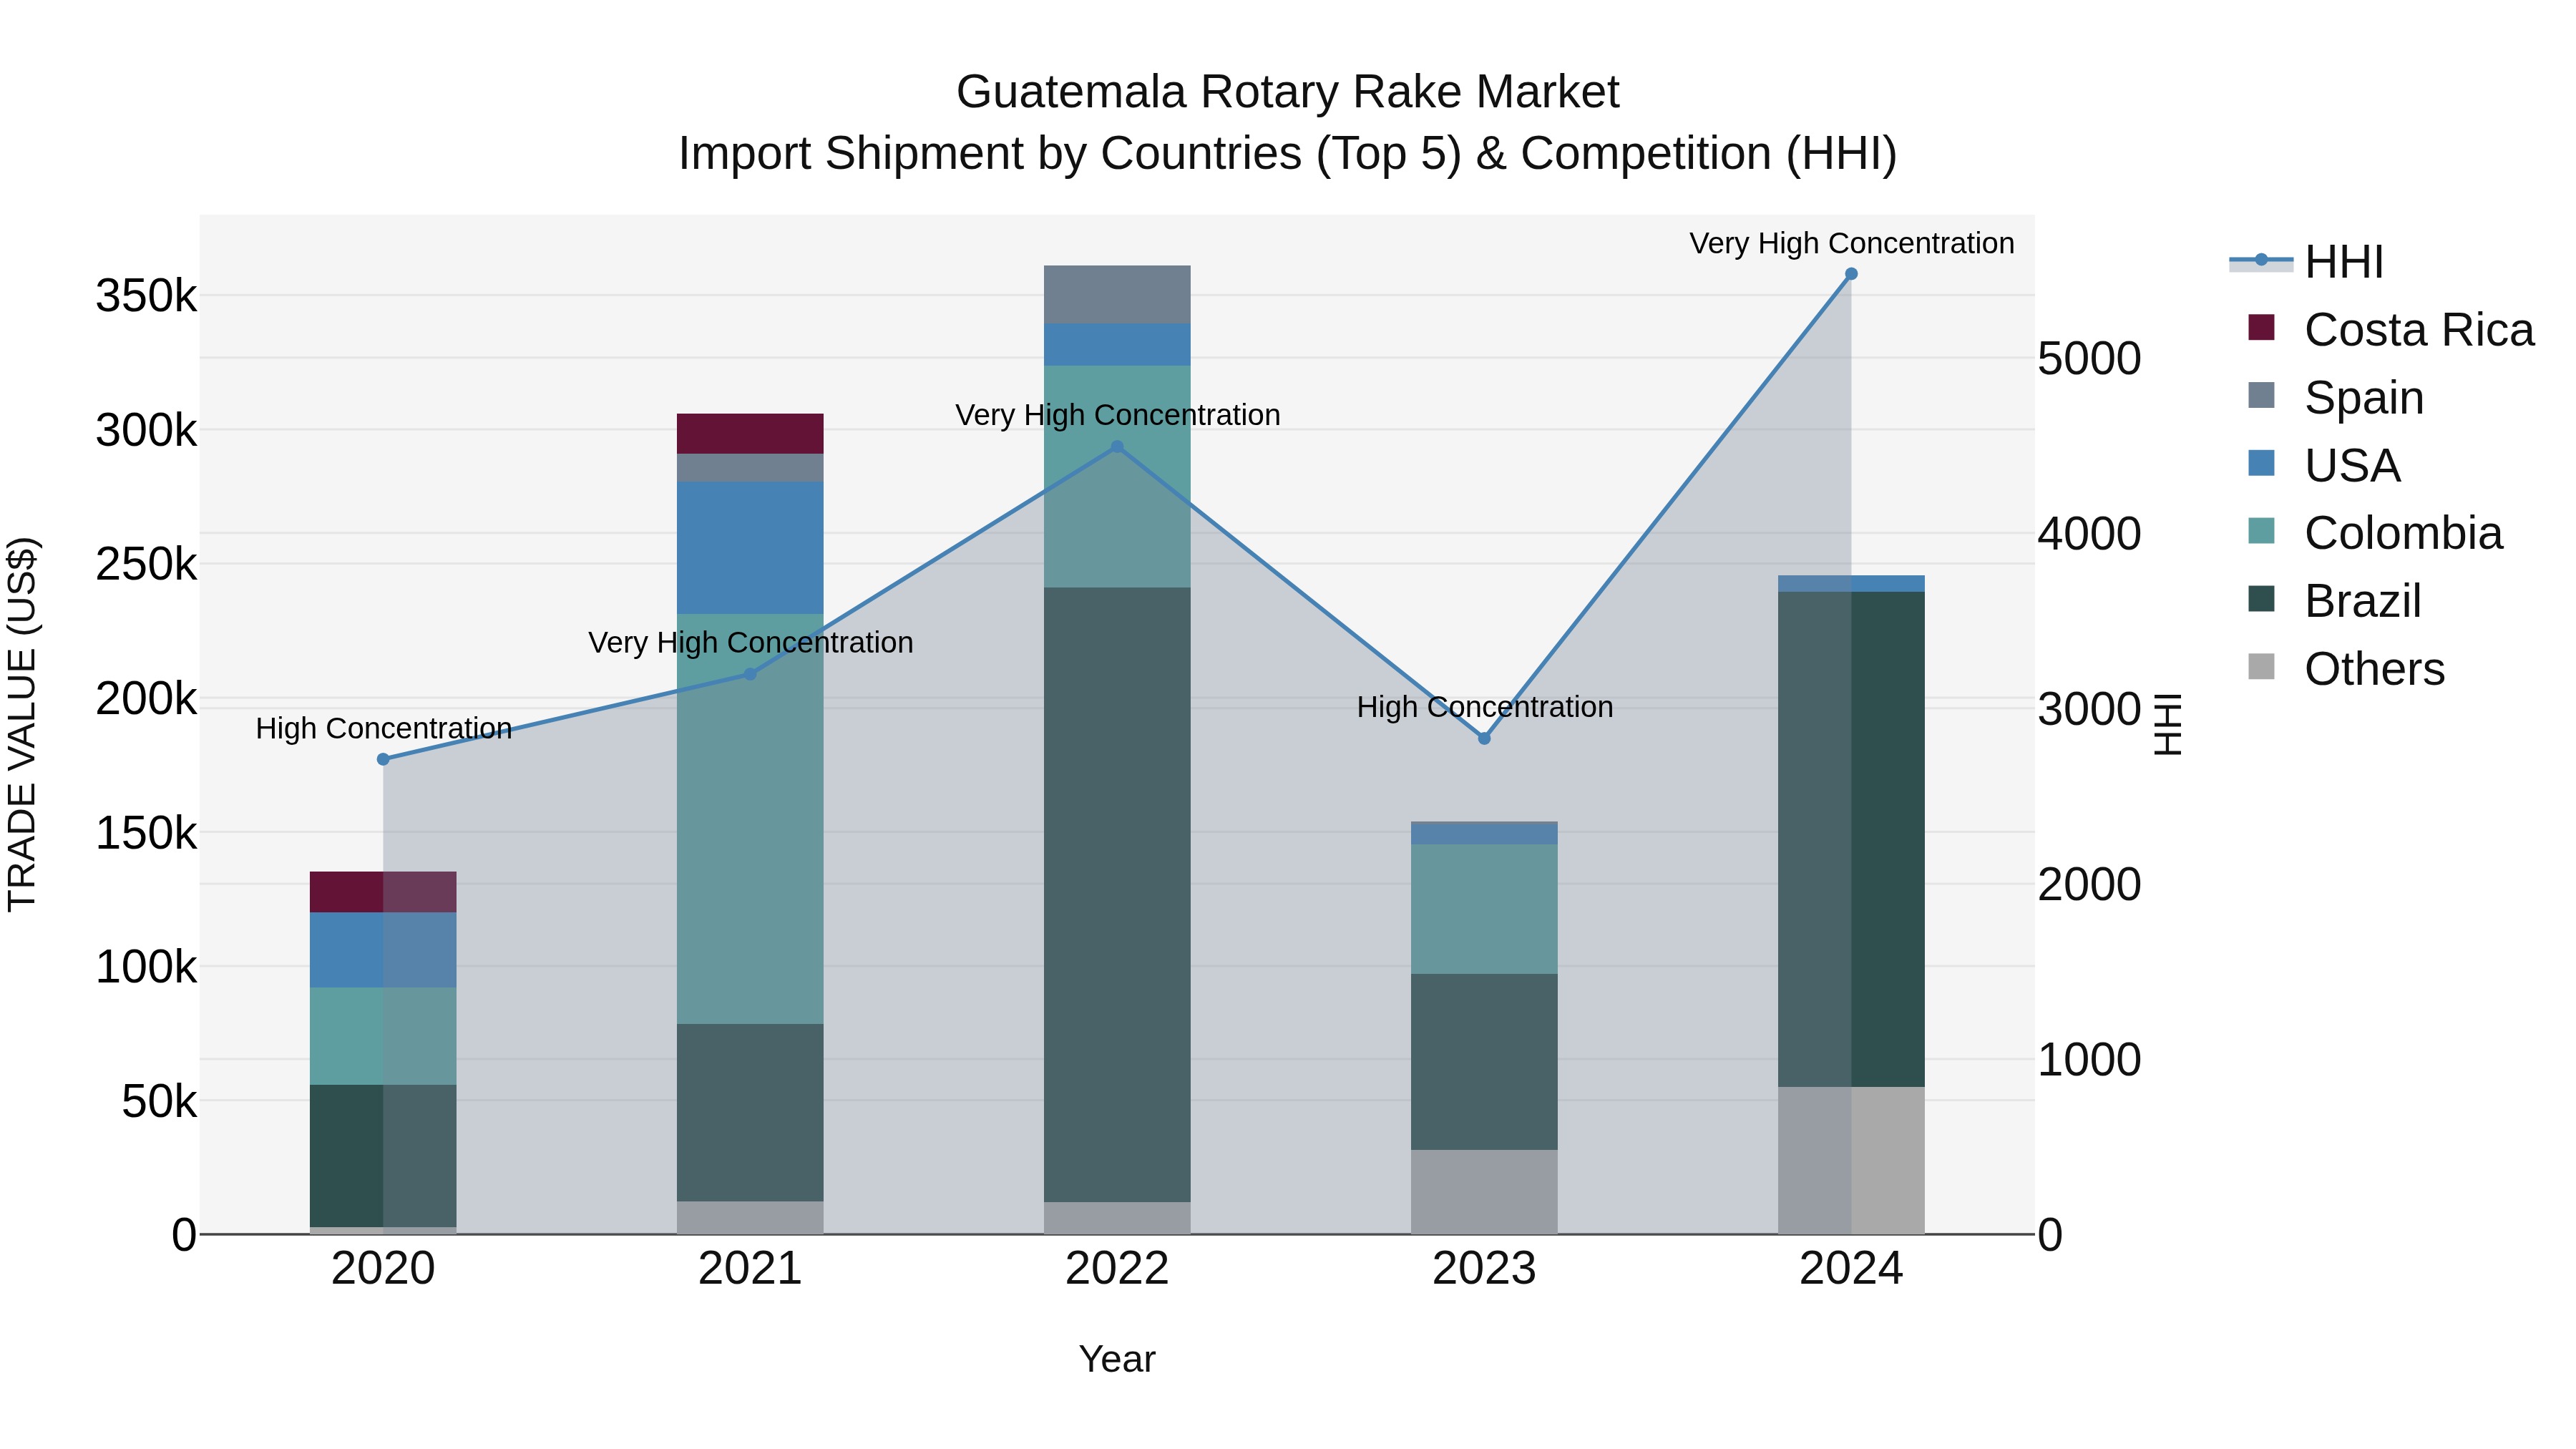Click the Colombia segment of the 2023 bar

click(x=1484, y=909)
